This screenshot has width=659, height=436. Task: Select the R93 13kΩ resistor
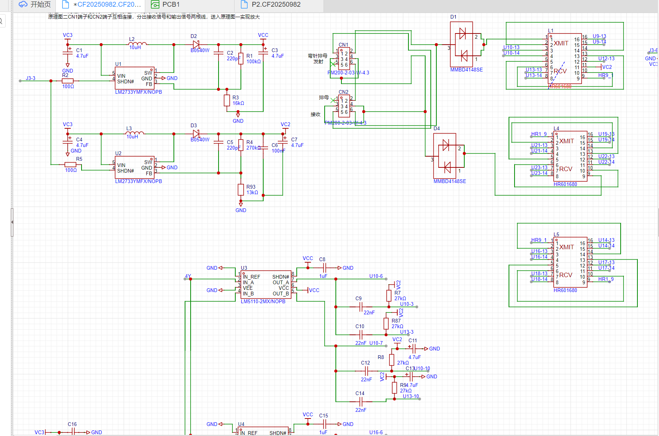[241, 189]
